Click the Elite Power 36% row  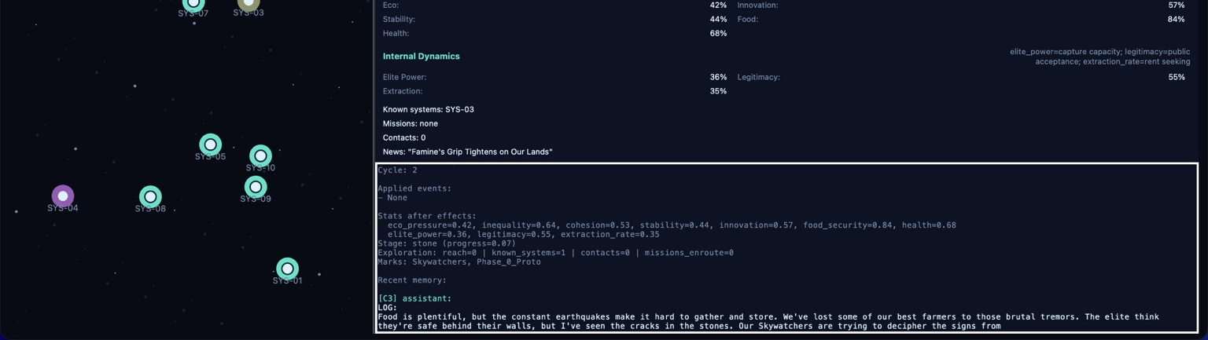click(x=554, y=77)
